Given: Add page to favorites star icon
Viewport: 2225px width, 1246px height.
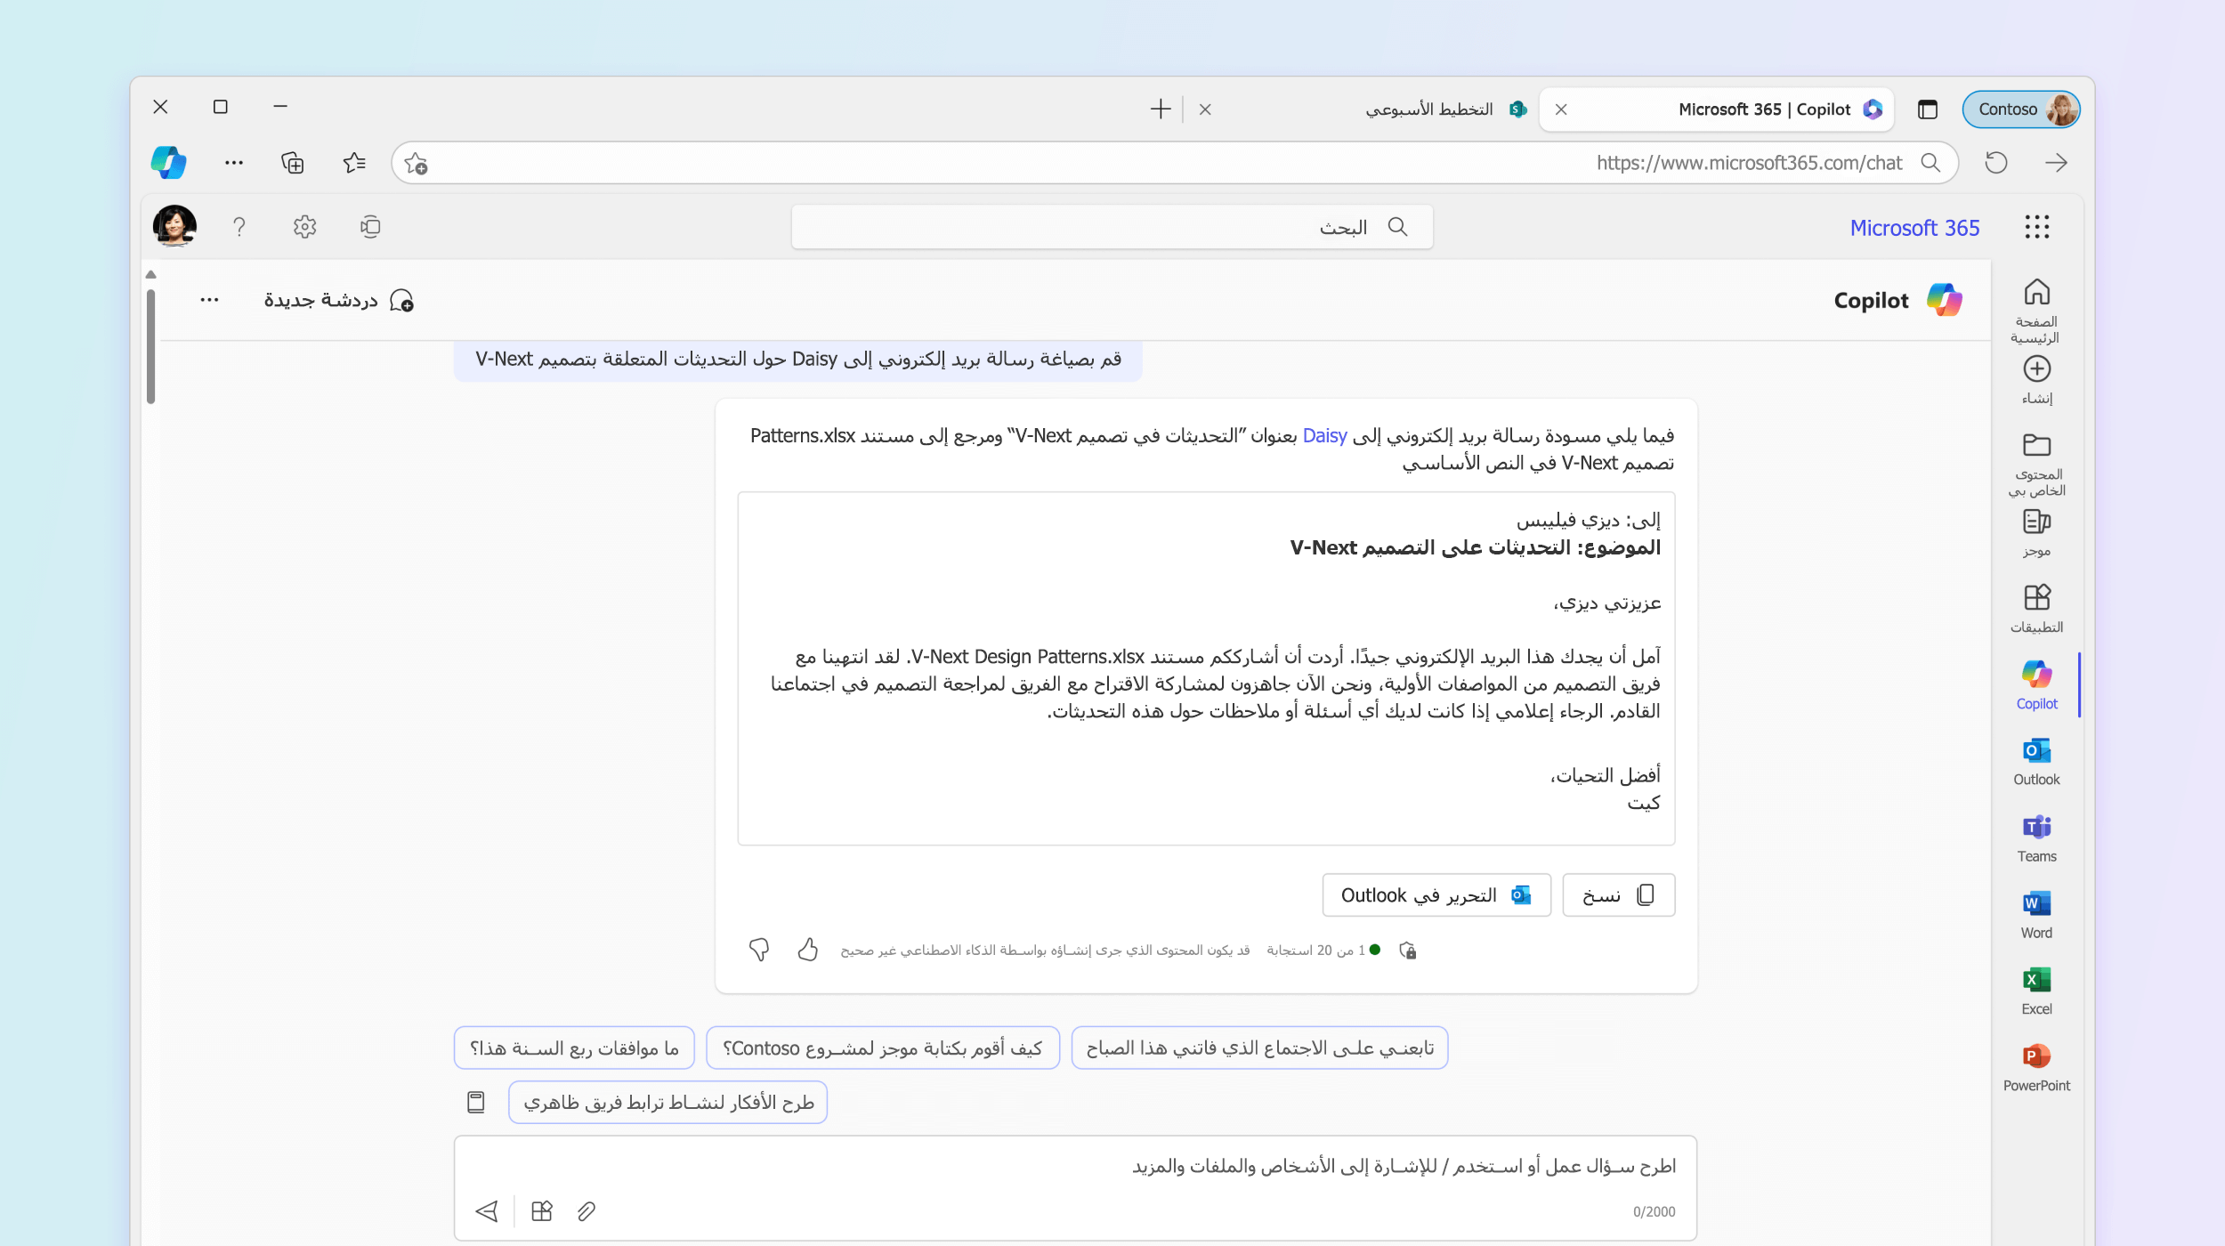Looking at the screenshot, I should [416, 163].
